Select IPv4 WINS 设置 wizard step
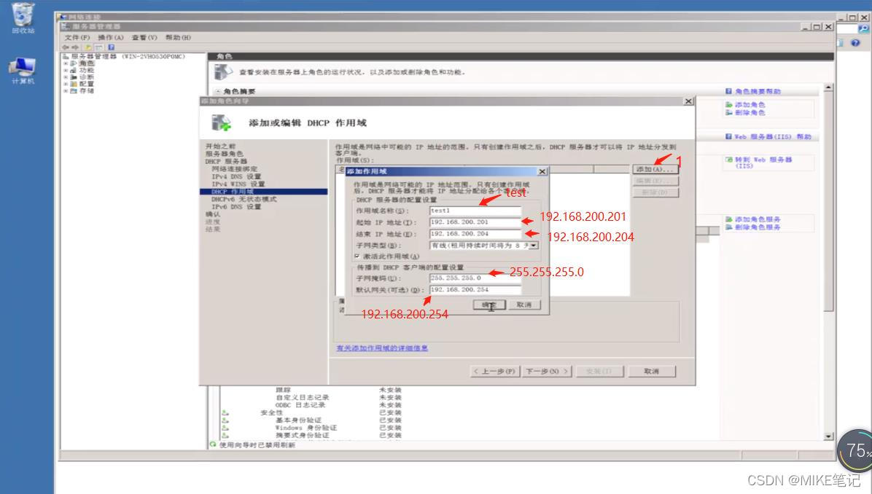Screen dimensions: 872x494 (238, 184)
